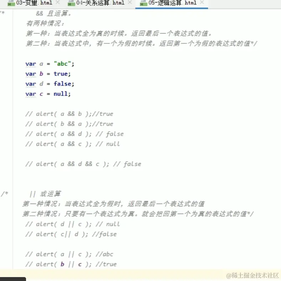Click the comment alert( b || c ); //true

pos(71,264)
